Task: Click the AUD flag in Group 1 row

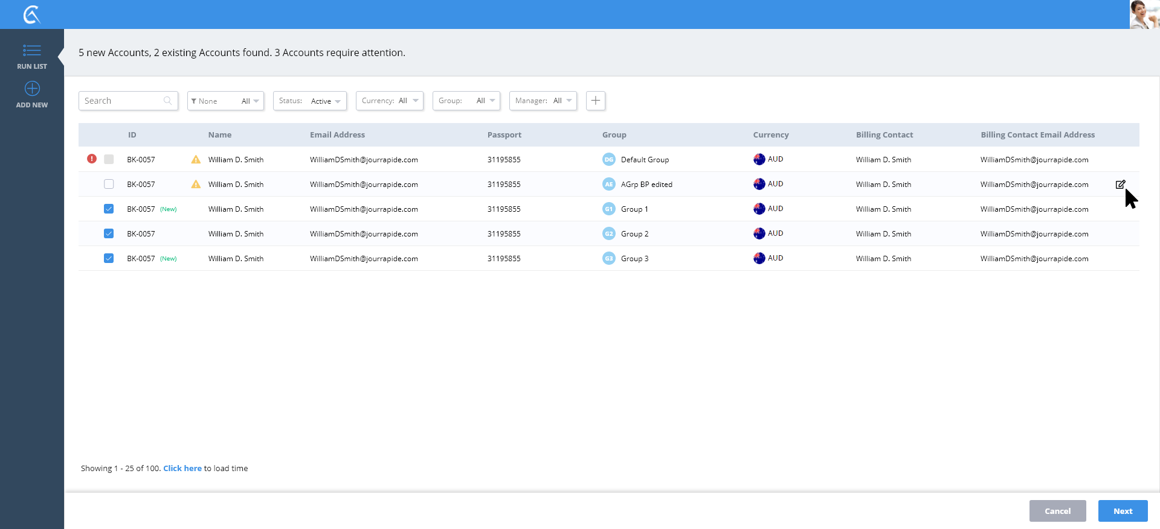Action: coord(759,209)
